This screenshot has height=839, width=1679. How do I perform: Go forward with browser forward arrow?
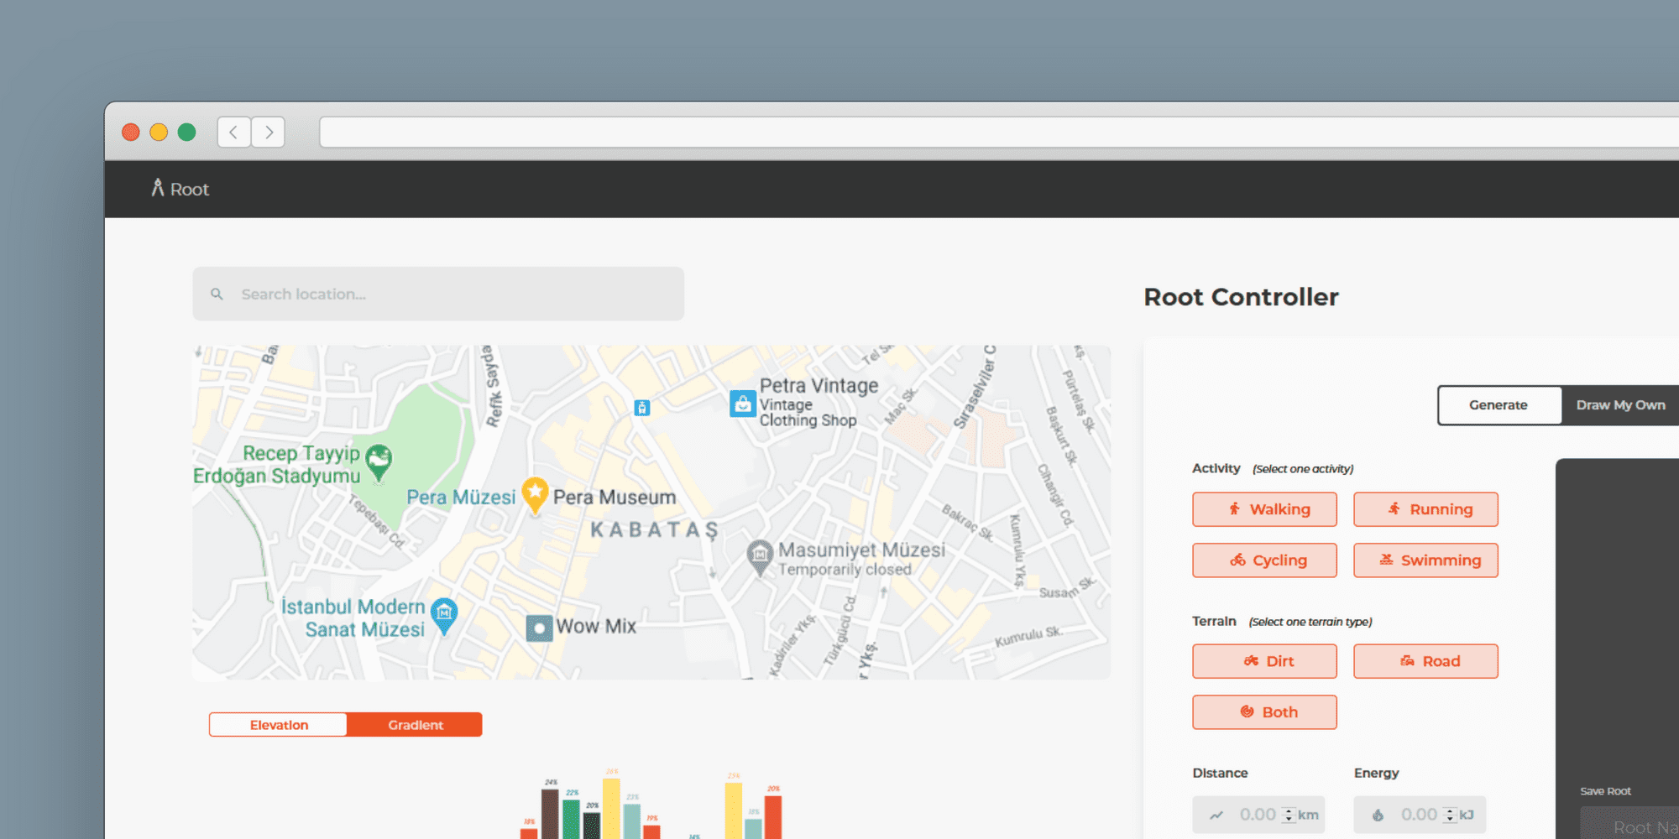click(269, 132)
